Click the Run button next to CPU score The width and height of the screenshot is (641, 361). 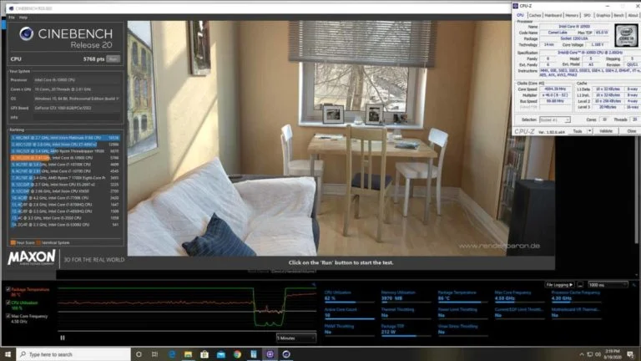(x=114, y=59)
